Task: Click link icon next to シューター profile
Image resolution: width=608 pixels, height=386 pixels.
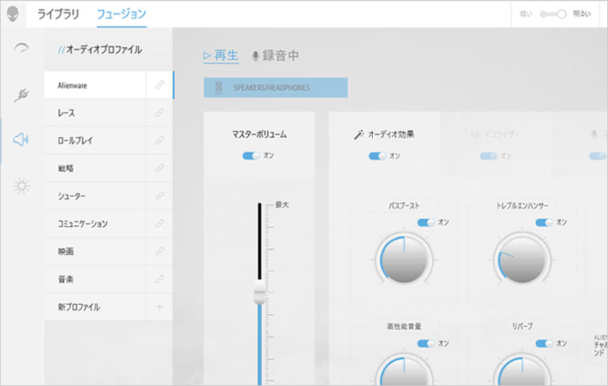Action: [160, 196]
